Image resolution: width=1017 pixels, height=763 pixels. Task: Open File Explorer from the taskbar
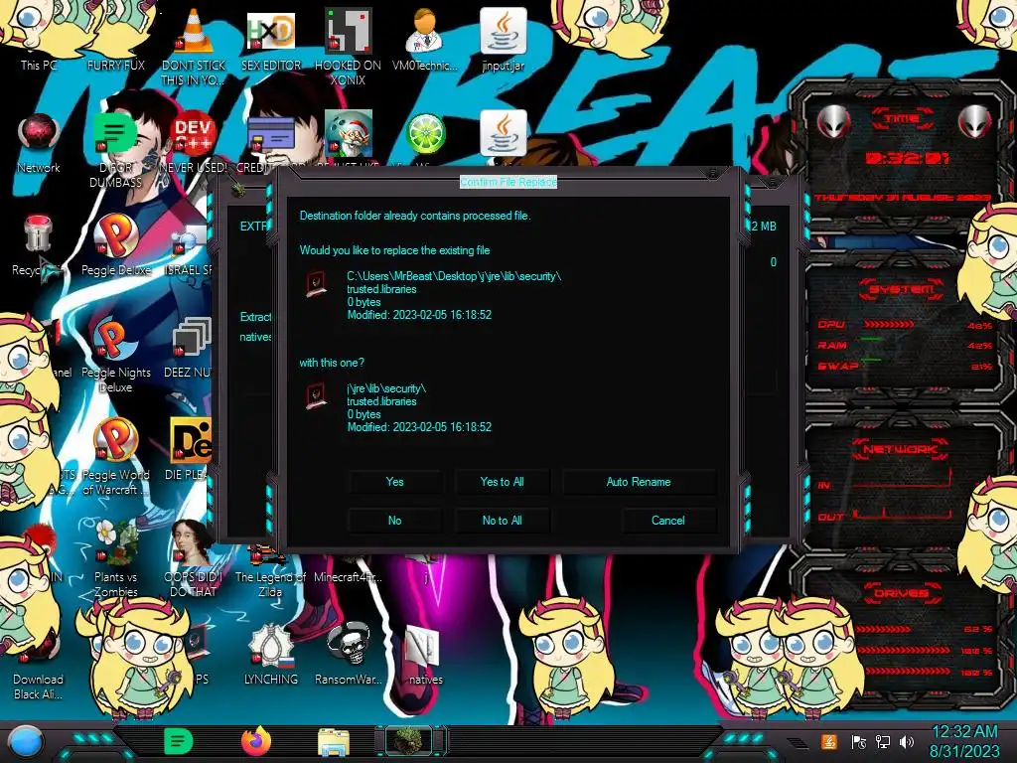pyautogui.click(x=334, y=743)
